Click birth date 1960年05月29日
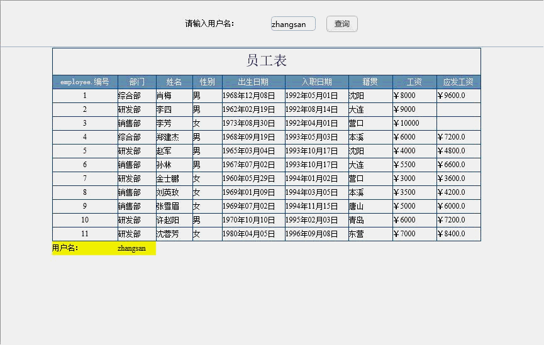 click(253, 179)
